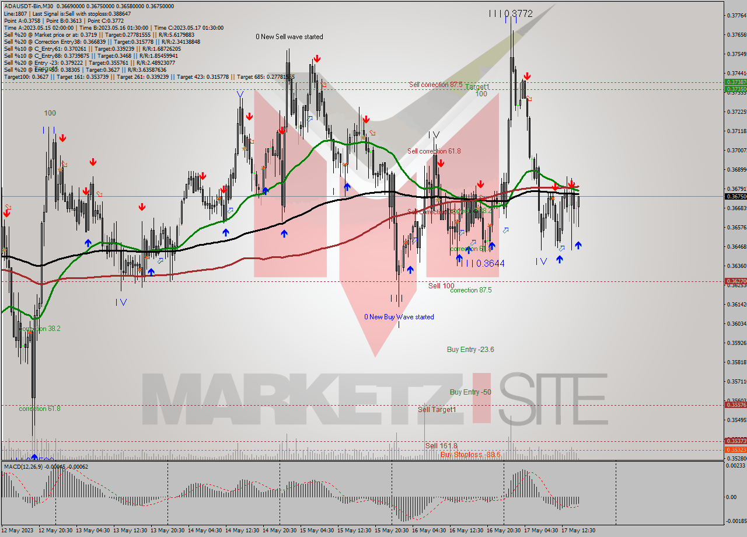Click the green 0.37387 price tag
The image size is (747, 537).
click(735, 82)
